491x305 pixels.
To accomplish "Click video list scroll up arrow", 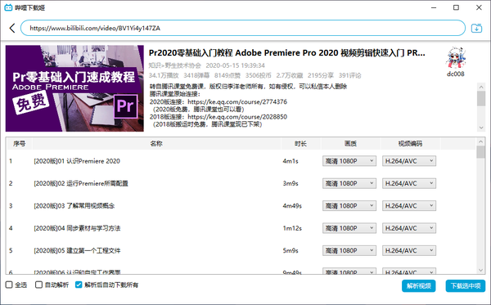I will point(481,141).
